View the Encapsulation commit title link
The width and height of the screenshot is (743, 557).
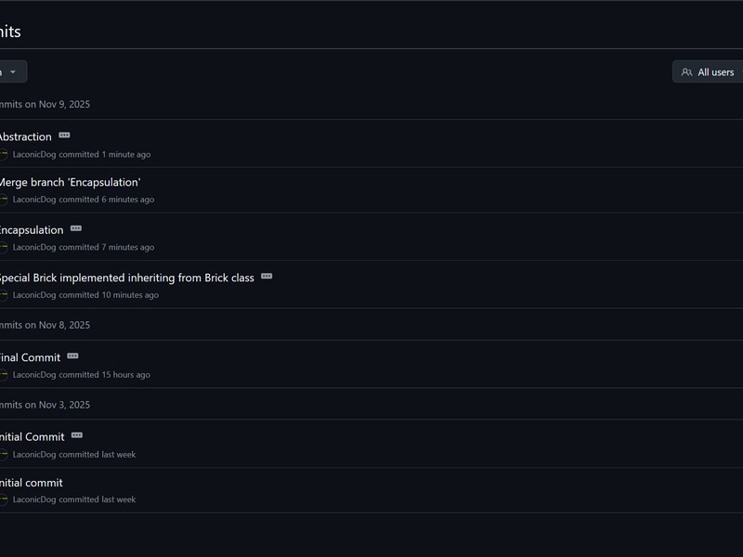point(32,230)
